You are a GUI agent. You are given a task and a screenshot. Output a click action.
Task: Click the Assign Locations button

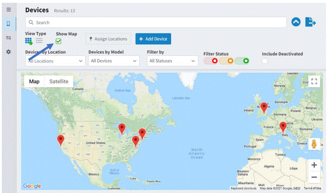click(108, 39)
